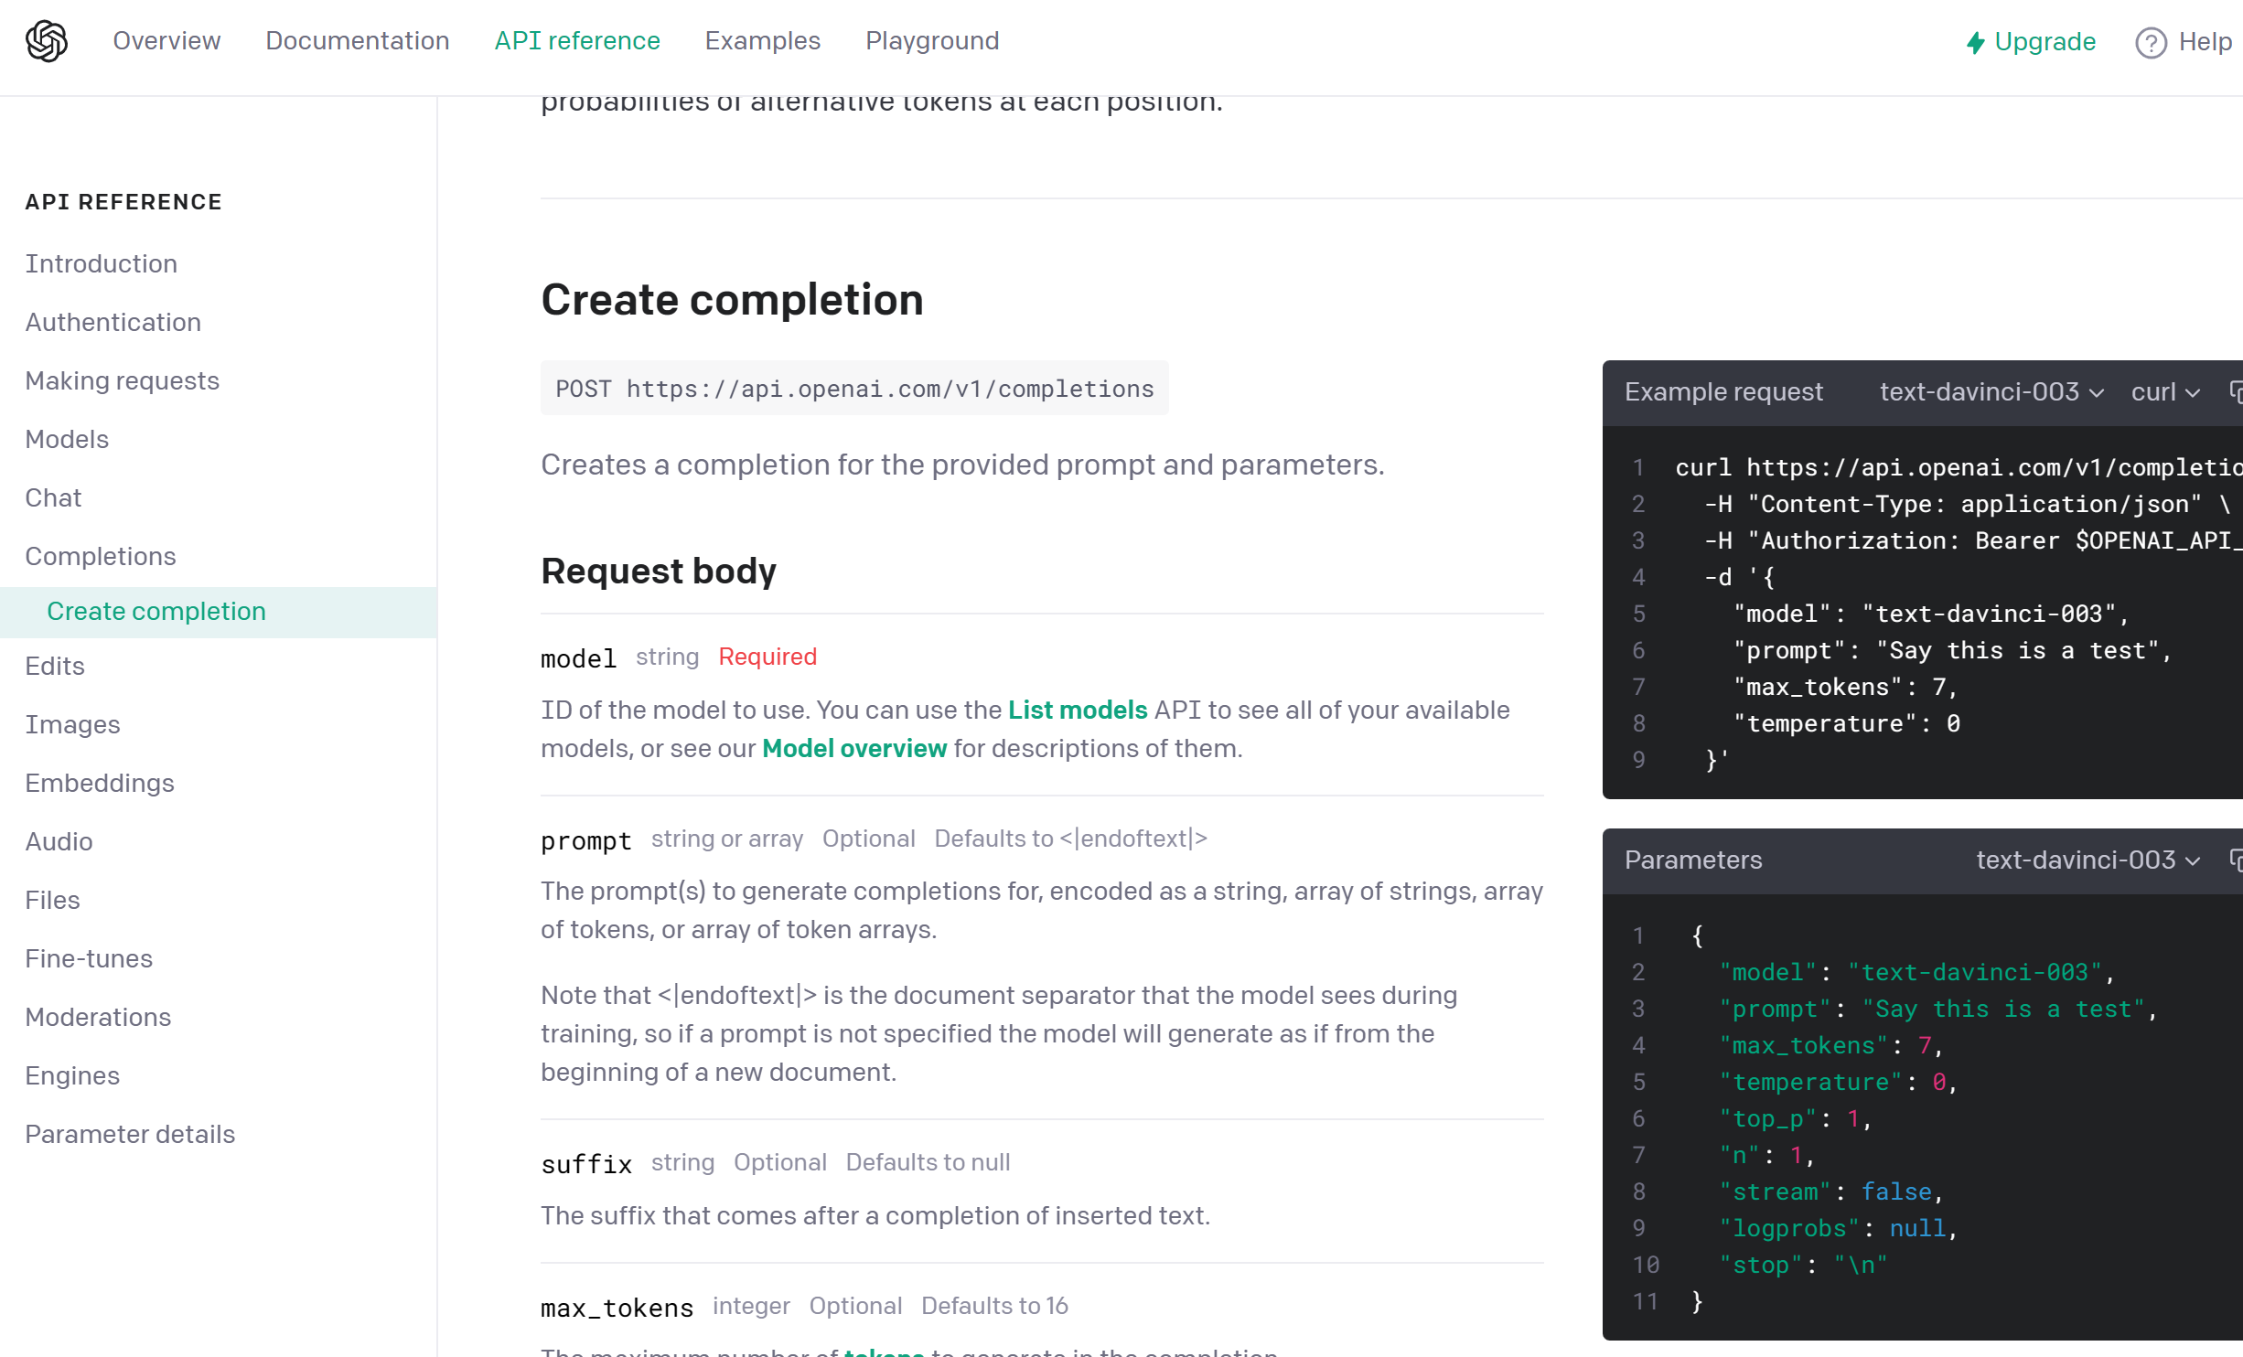Copy the Parameters code block
Viewport: 2243px width, 1357px height.
(2236, 860)
